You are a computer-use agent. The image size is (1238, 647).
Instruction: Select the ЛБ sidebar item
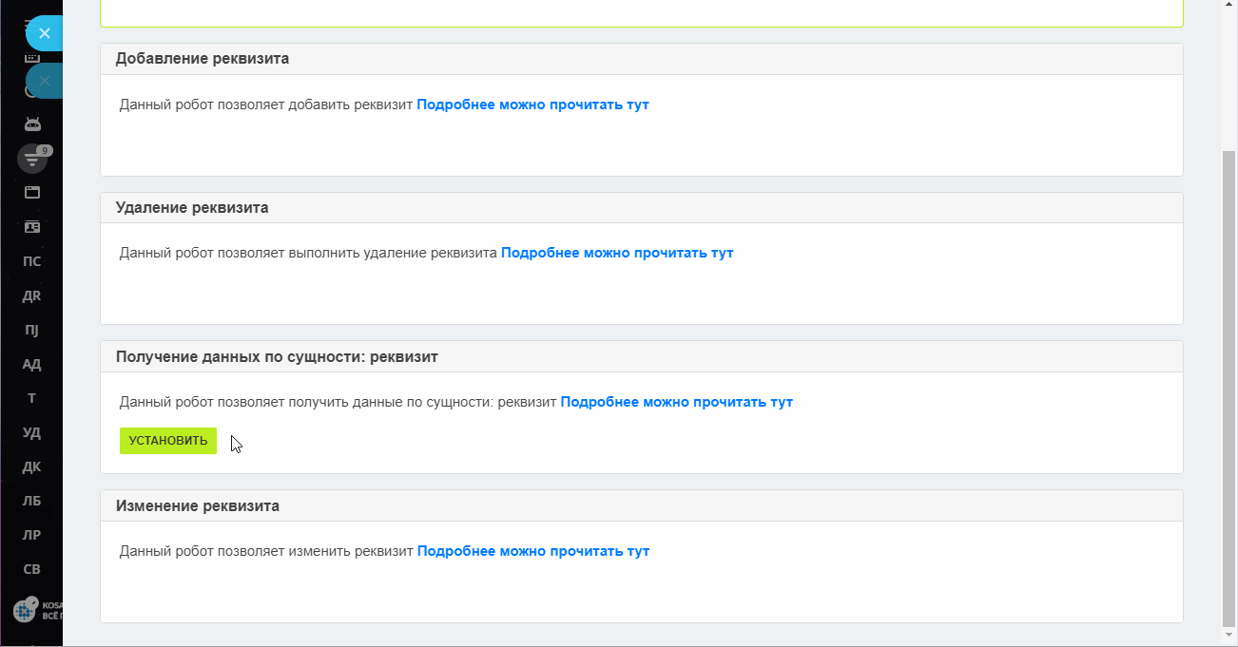click(31, 501)
